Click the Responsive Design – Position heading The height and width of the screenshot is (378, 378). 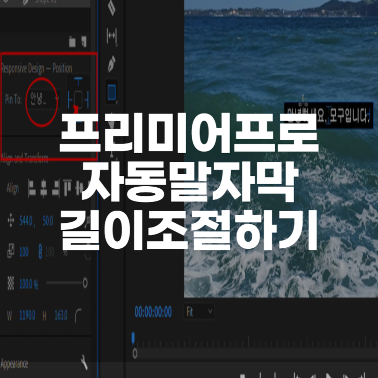(x=37, y=69)
